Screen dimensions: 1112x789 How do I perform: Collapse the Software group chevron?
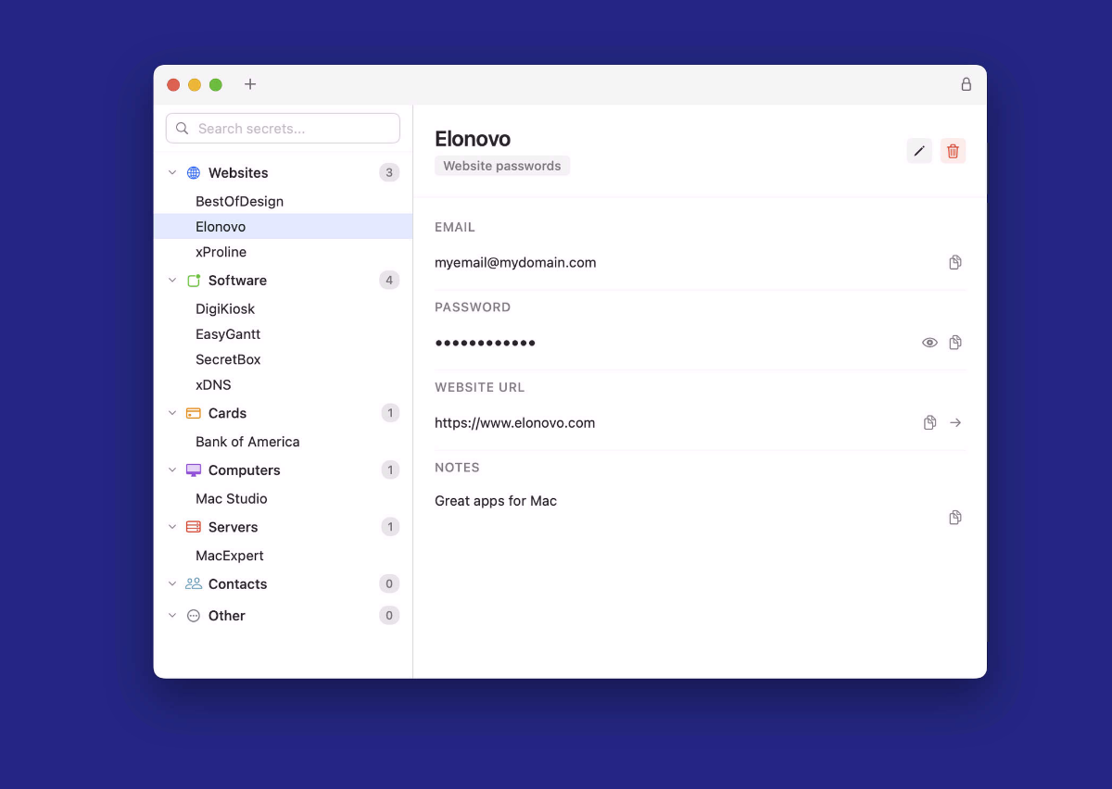[x=171, y=281]
